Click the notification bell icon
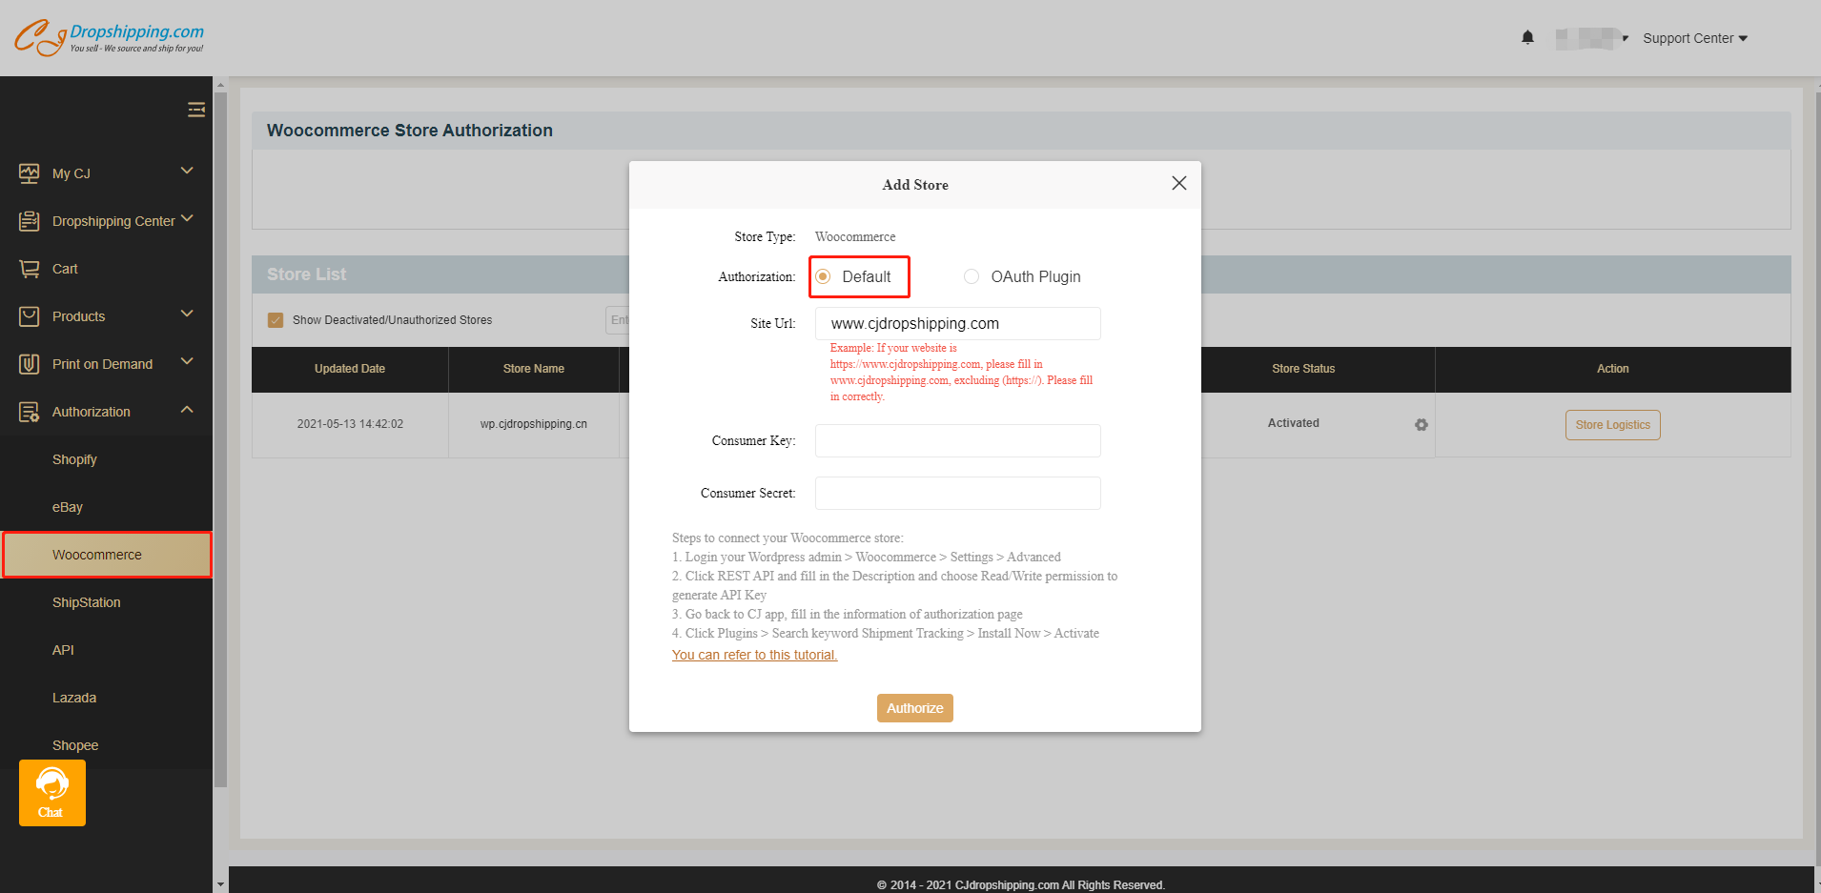 click(x=1527, y=37)
